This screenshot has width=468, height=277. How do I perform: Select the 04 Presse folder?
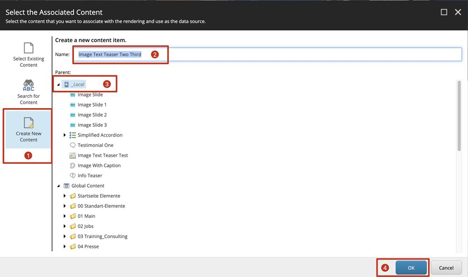[x=88, y=247]
